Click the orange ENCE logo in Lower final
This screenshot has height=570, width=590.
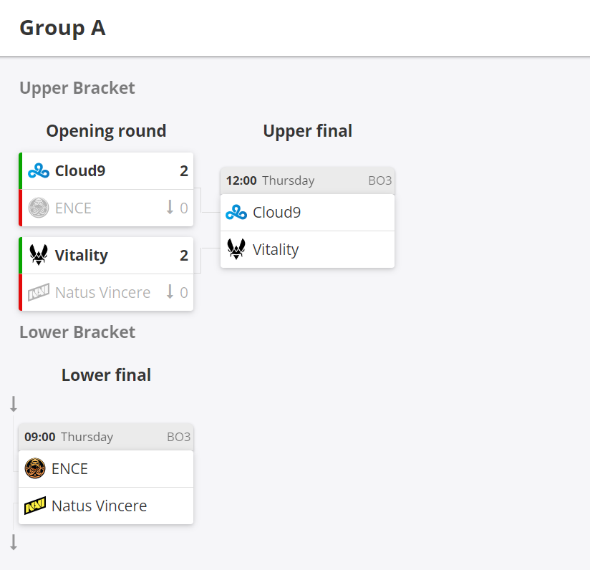pyautogui.click(x=35, y=468)
